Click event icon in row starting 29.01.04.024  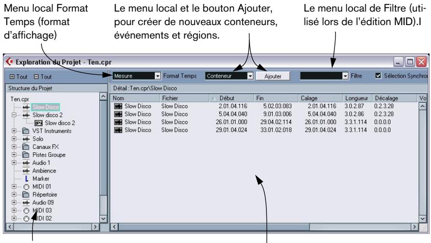(x=118, y=130)
